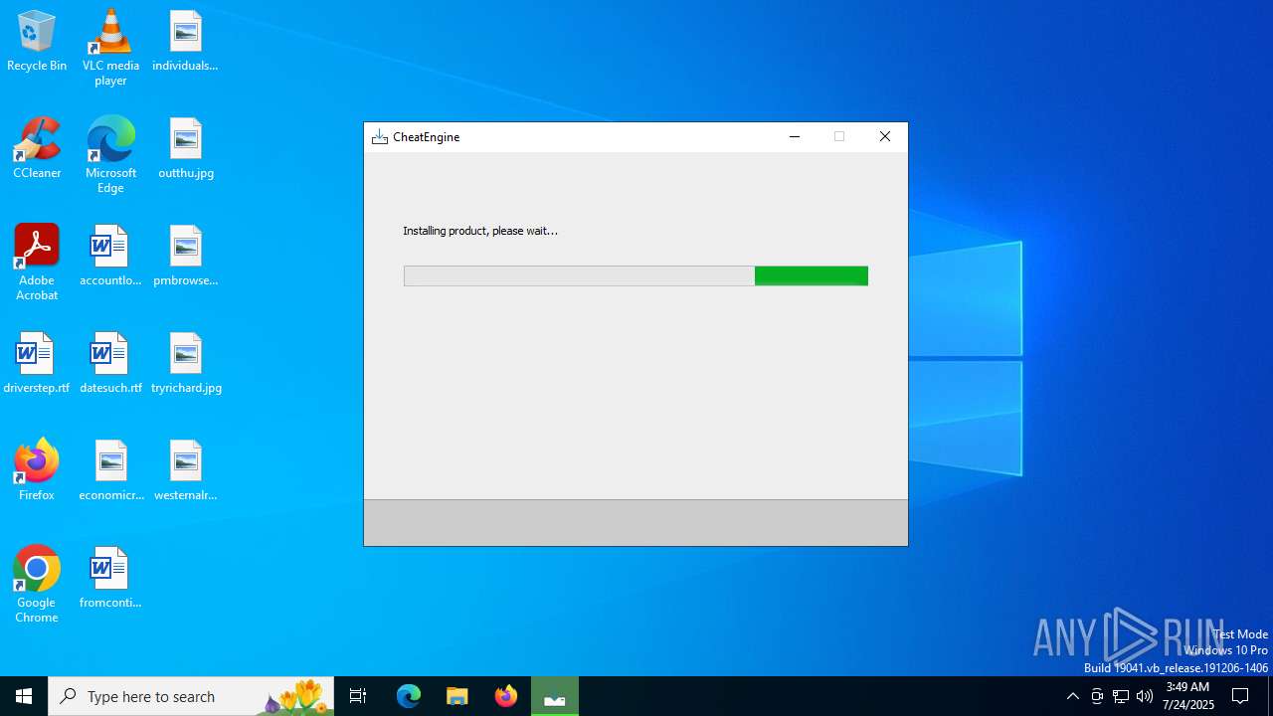Click the CheatEngine installer title icon
This screenshot has width=1273, height=716.
pos(380,137)
